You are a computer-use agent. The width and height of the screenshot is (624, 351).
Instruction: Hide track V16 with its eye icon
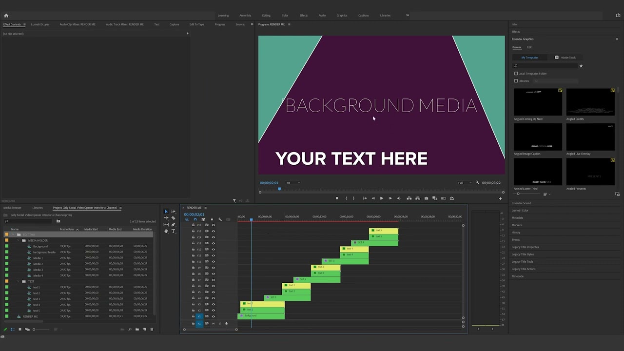[213, 225]
